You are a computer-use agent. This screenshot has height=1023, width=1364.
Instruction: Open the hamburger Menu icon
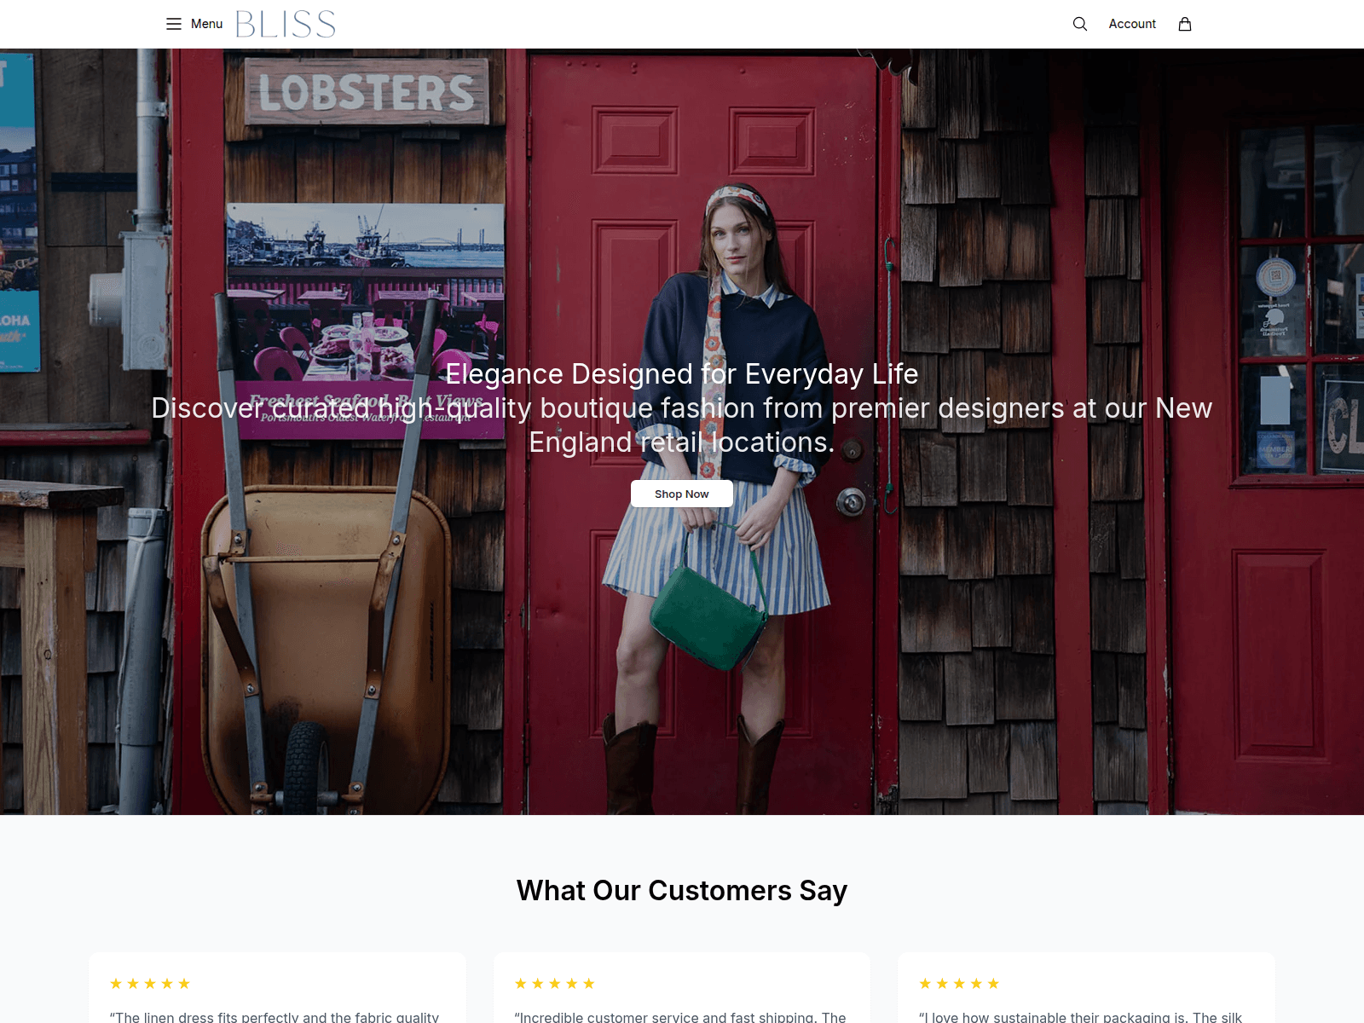click(x=174, y=24)
